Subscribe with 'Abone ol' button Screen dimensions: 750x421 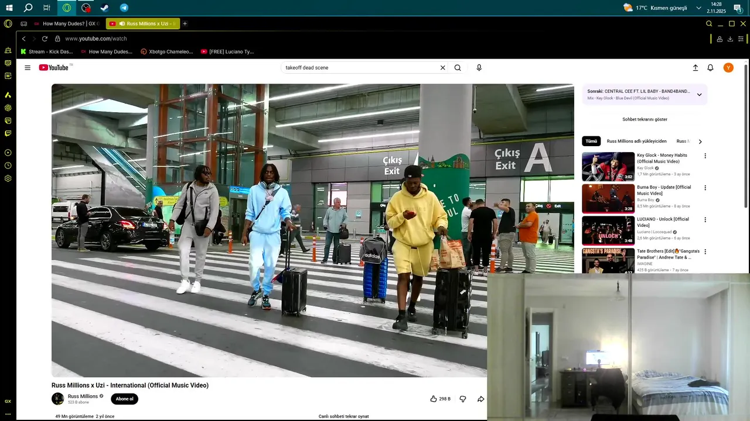[124, 399]
